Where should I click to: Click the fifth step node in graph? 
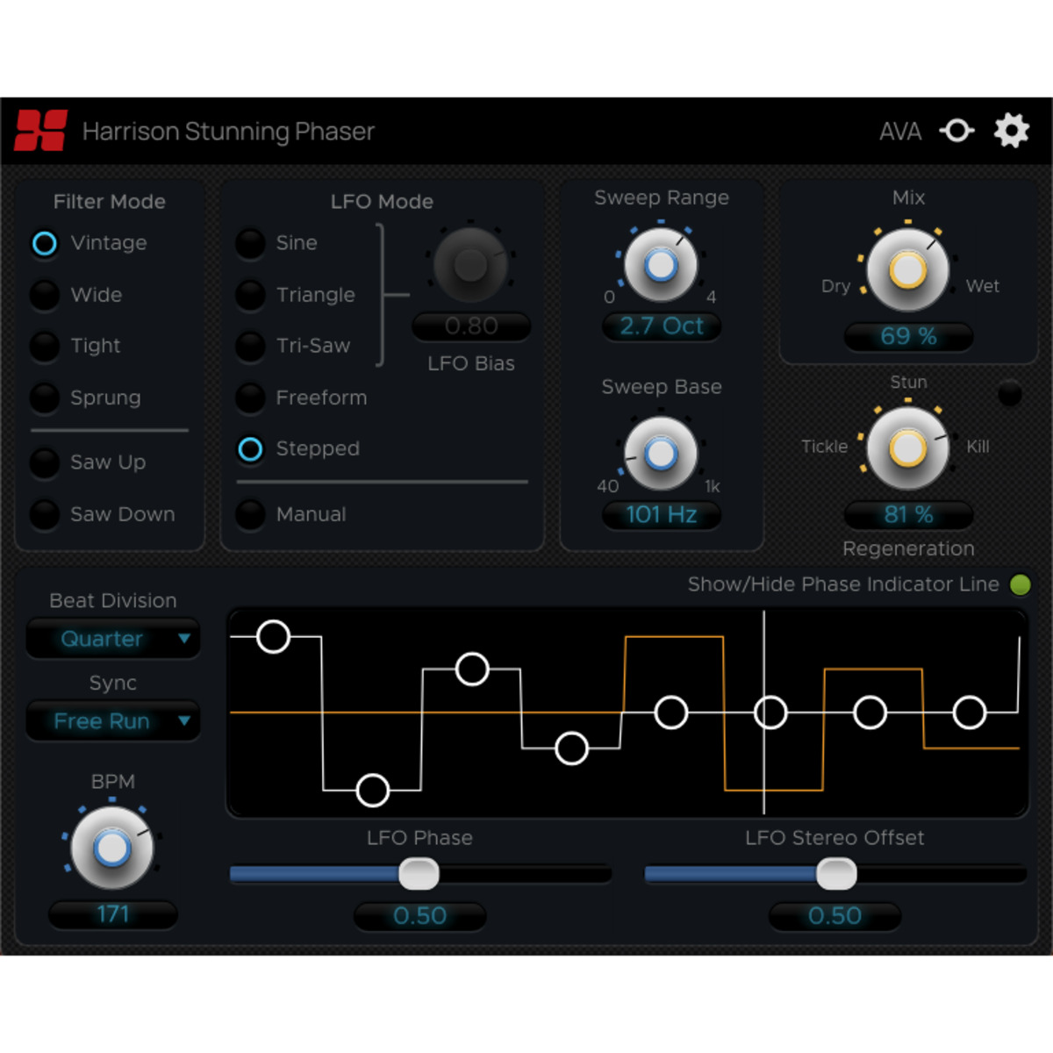[x=671, y=713]
